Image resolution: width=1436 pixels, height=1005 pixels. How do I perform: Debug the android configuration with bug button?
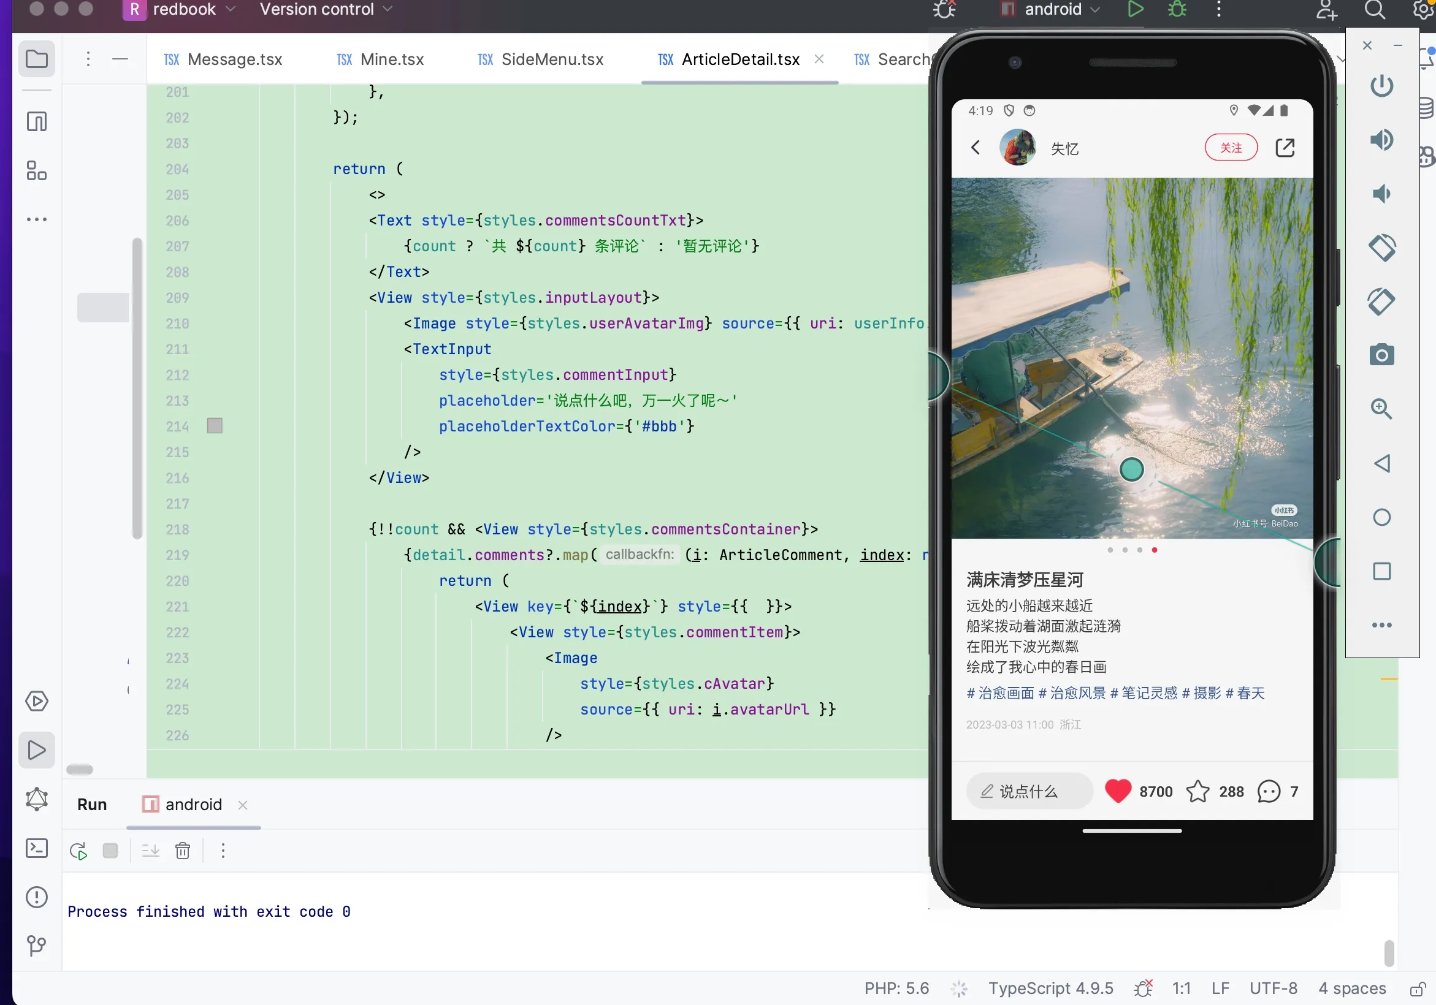point(1177,9)
